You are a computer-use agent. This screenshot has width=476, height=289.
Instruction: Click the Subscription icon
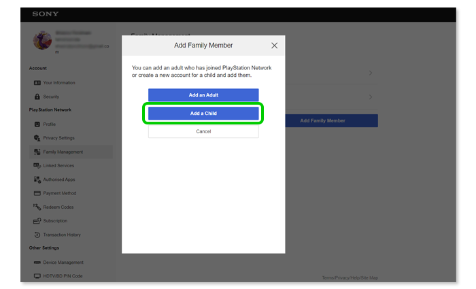click(x=37, y=221)
